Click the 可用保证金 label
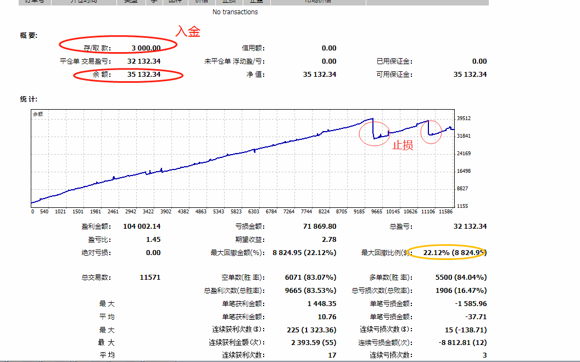580x362 pixels. tap(394, 74)
